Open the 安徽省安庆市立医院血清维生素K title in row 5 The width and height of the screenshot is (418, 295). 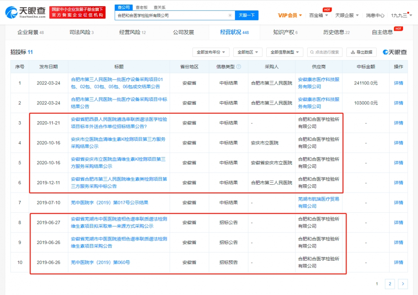click(118, 163)
